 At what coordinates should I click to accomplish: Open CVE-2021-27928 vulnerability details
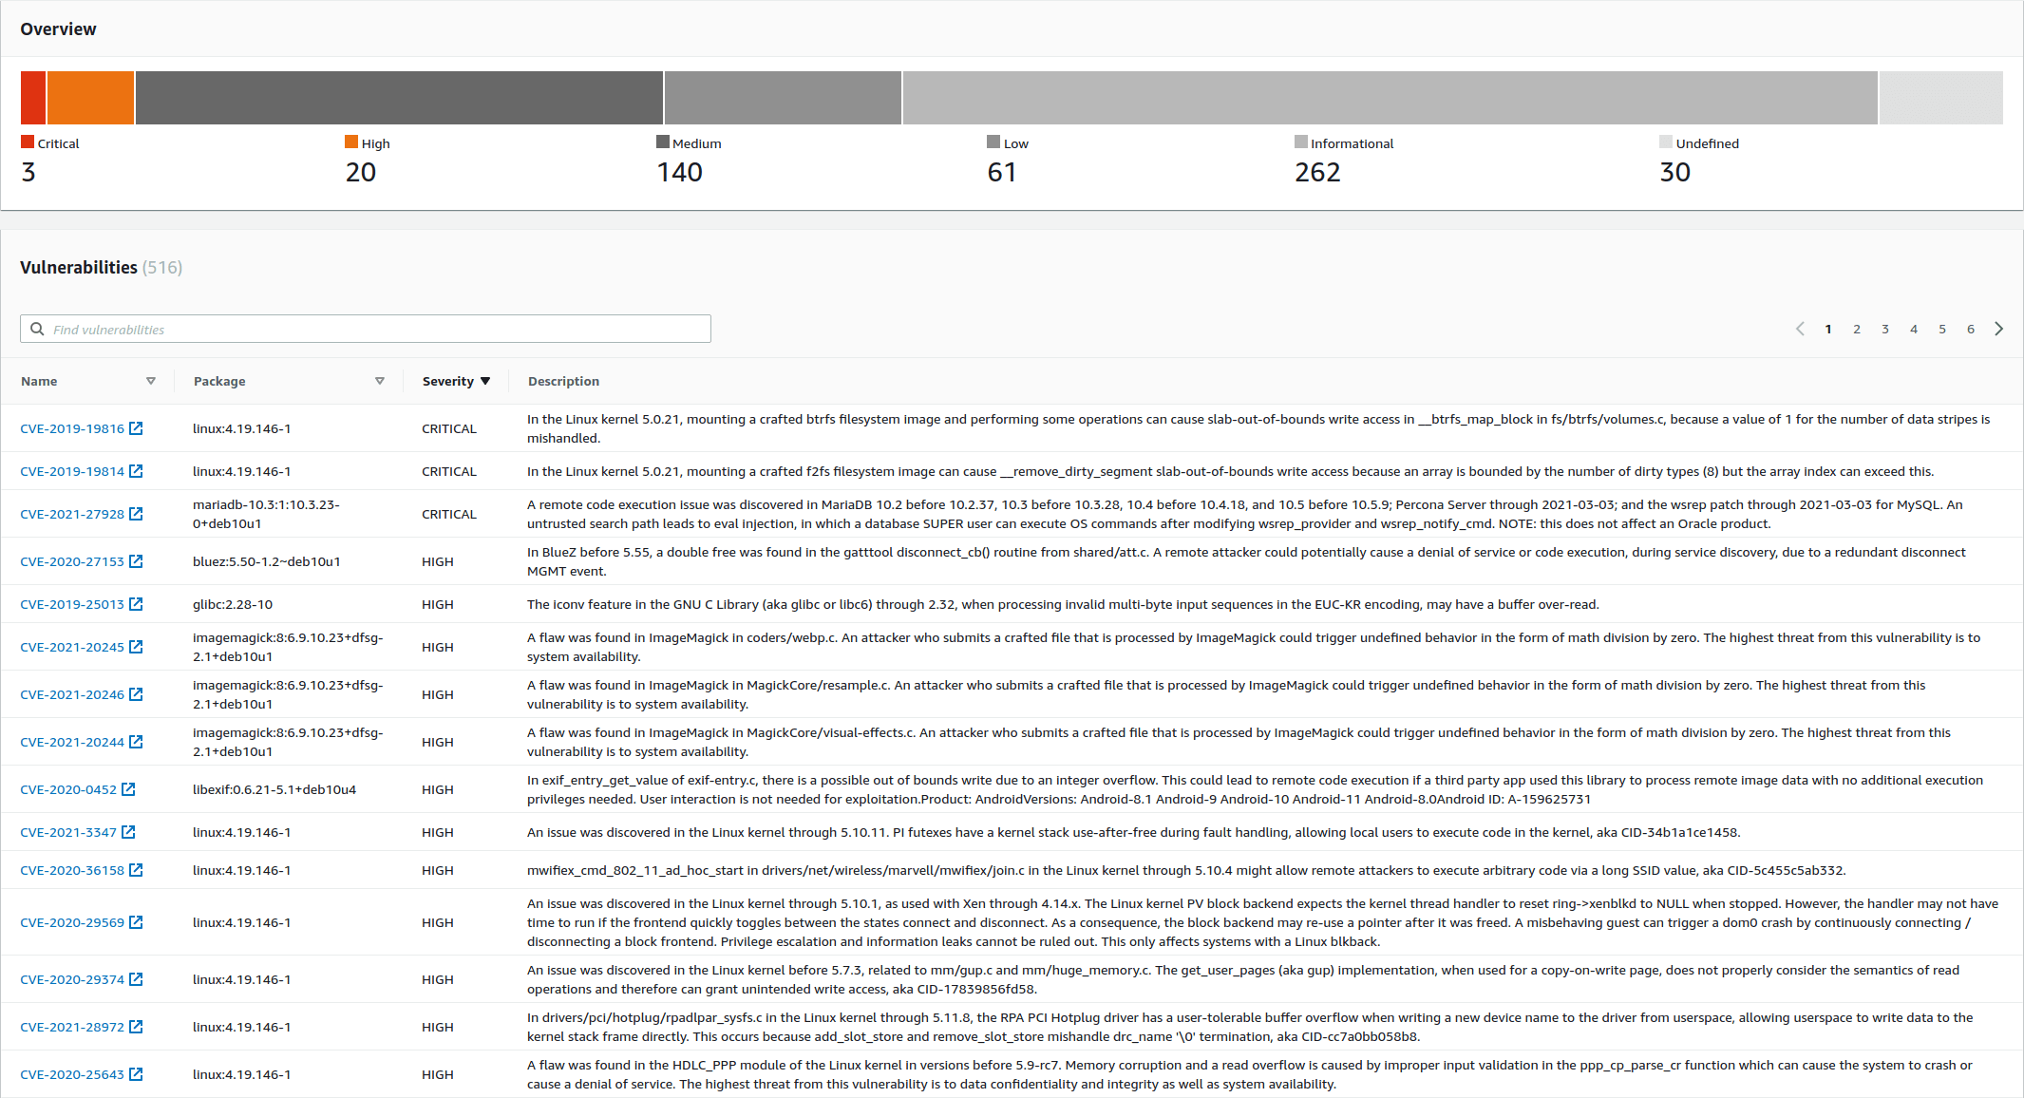[73, 515]
